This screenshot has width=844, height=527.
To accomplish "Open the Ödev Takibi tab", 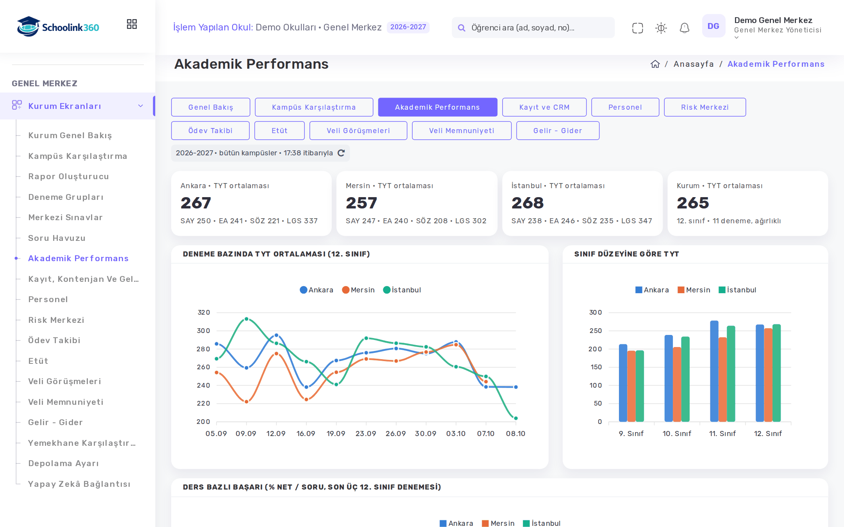I will 210,130.
